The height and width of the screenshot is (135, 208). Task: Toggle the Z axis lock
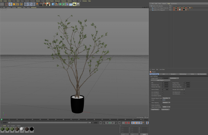tap(33, 4)
